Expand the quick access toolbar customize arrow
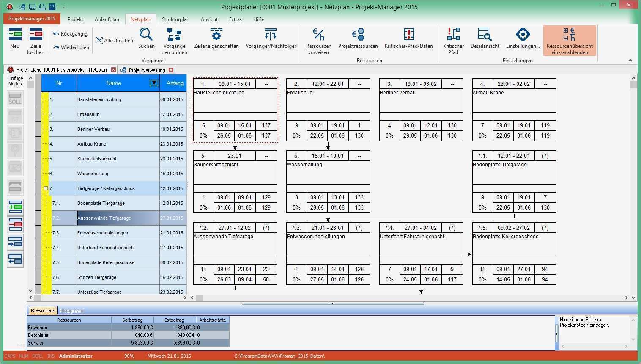 (x=63, y=7)
